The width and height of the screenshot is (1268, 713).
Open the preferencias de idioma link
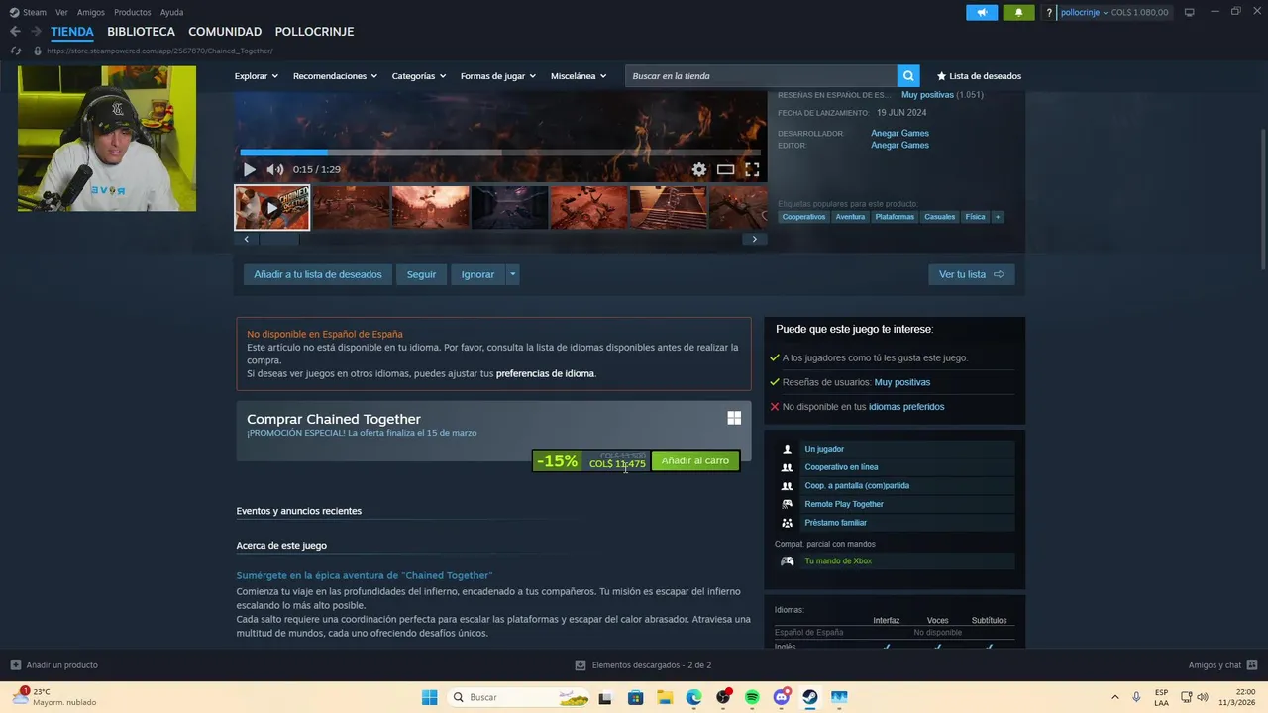(x=545, y=373)
